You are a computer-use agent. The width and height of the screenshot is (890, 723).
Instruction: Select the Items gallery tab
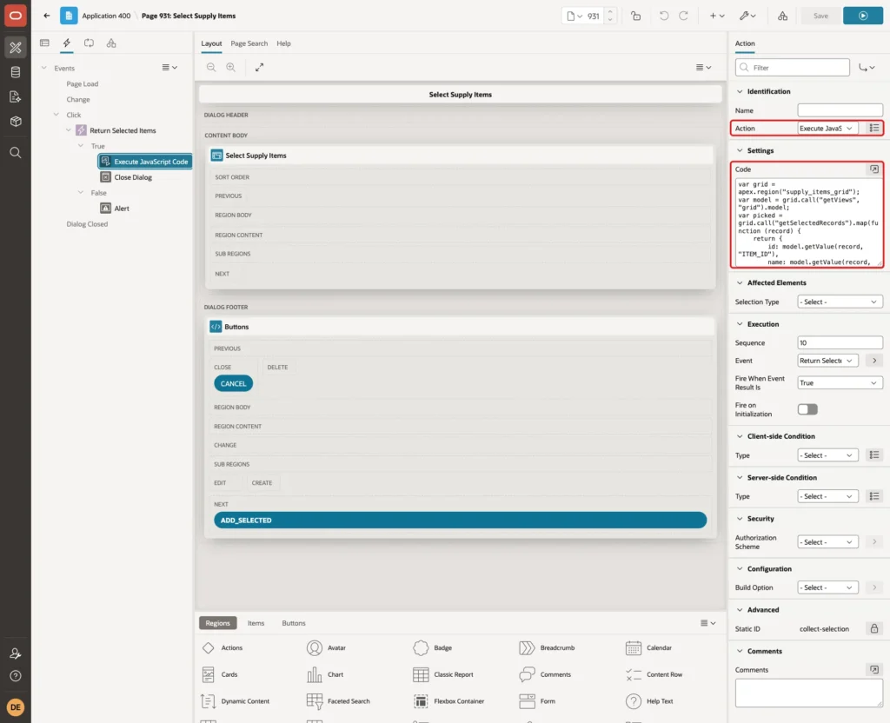tap(256, 622)
